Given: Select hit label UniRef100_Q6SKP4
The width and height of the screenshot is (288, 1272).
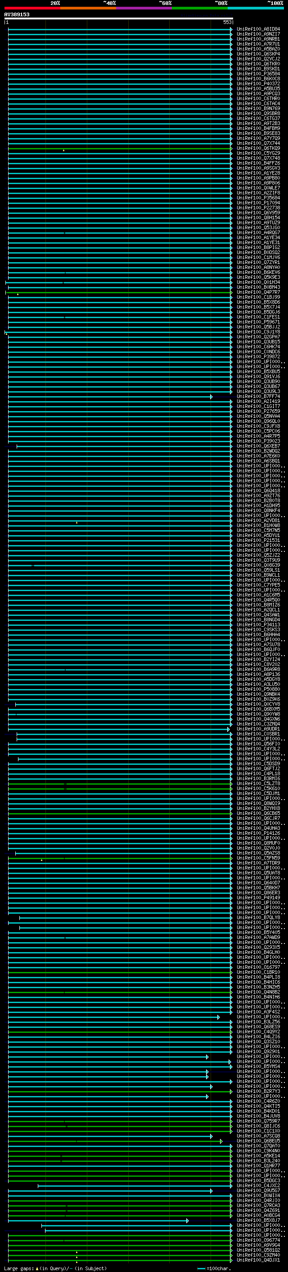Looking at the screenshot, I should [258, 54].
